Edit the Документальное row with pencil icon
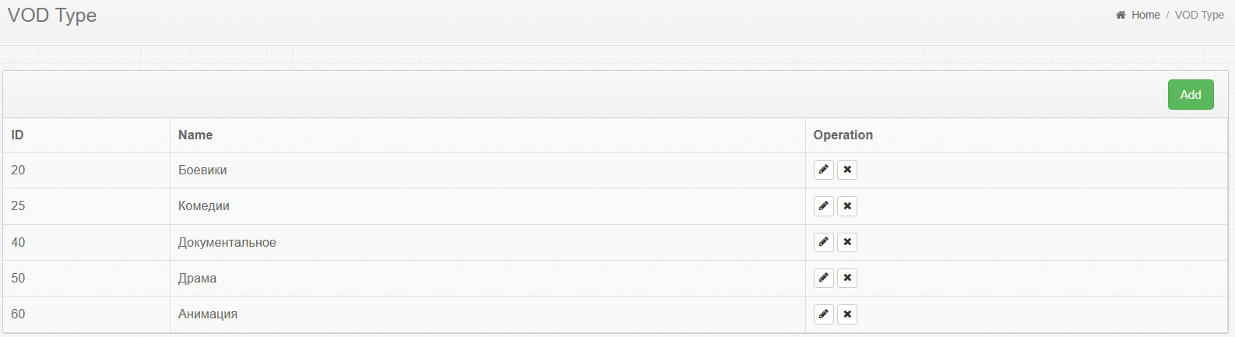This screenshot has width=1235, height=337. click(823, 242)
